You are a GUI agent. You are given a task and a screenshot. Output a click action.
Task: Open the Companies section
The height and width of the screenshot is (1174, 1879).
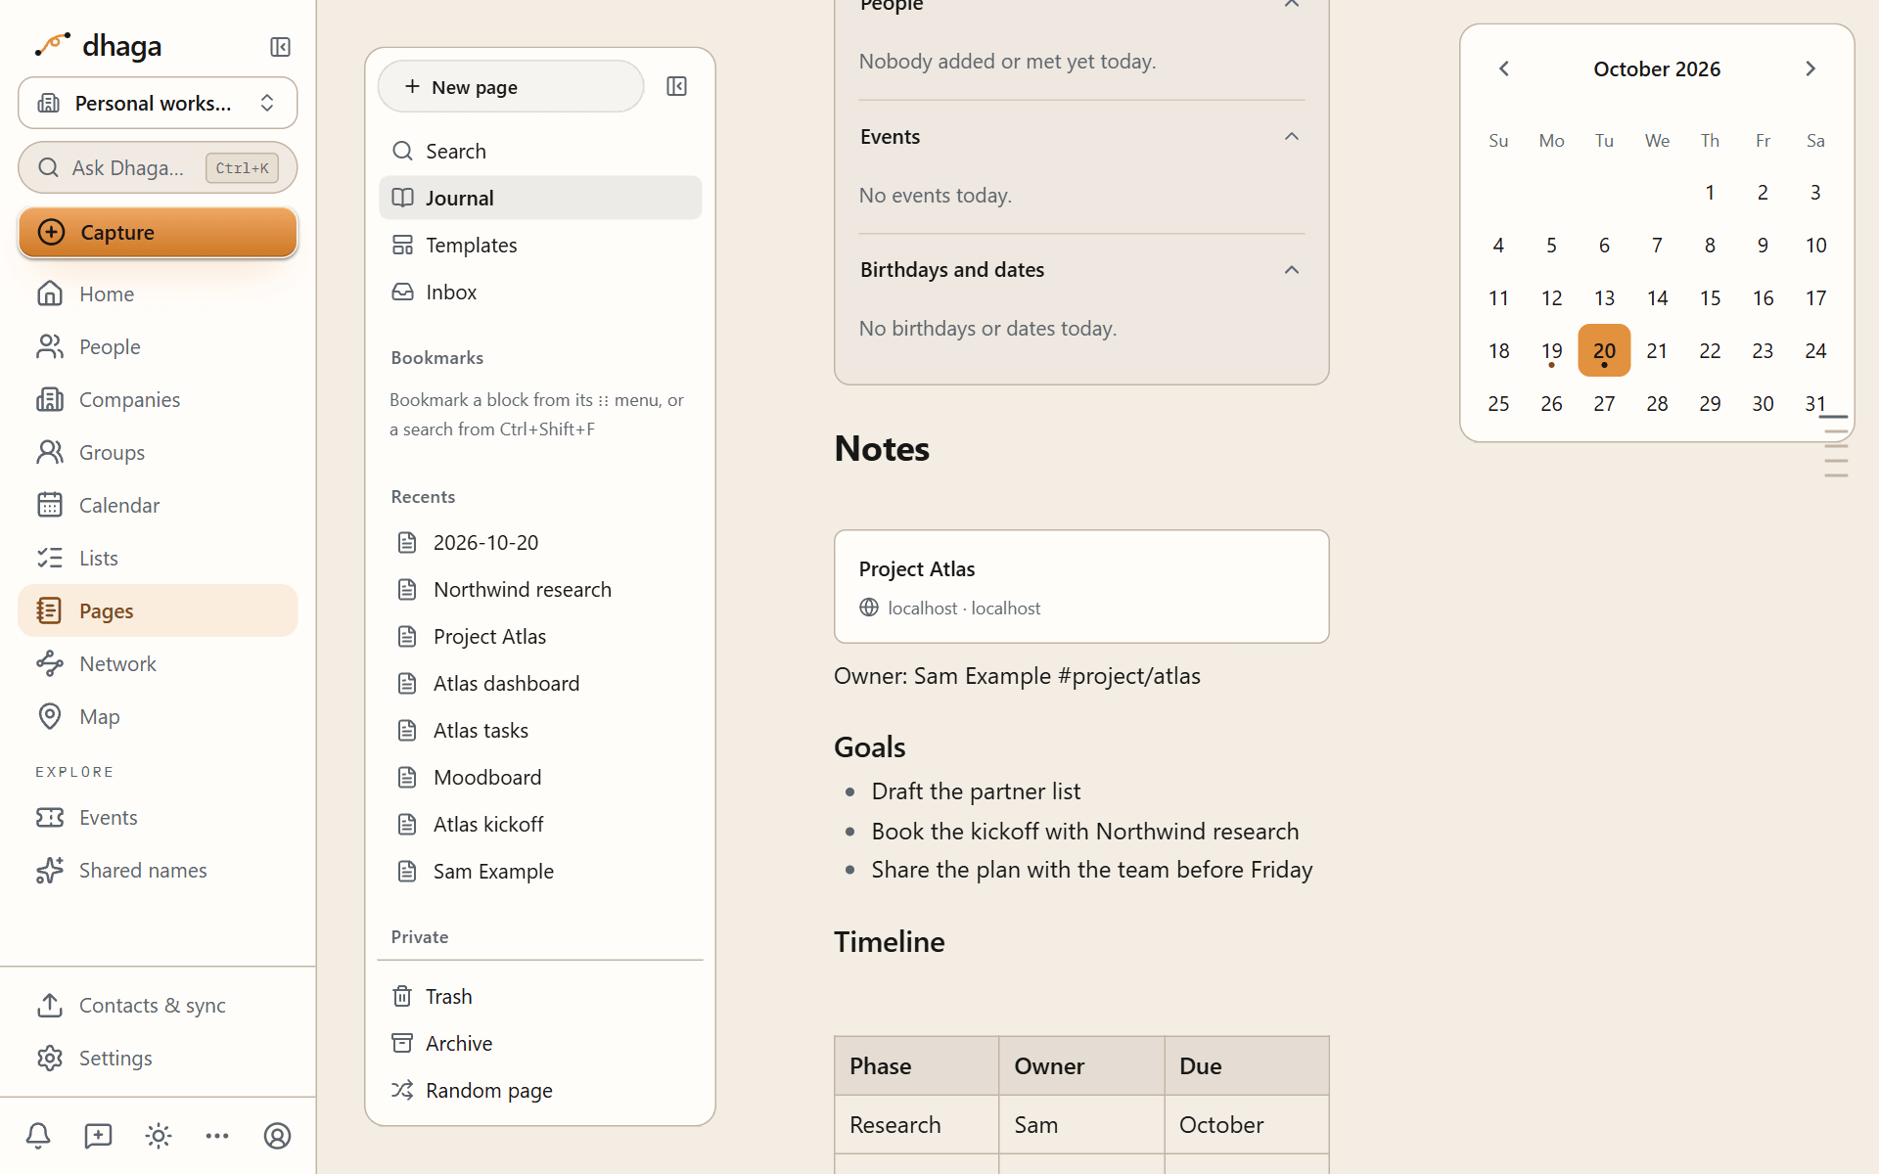pos(158,399)
